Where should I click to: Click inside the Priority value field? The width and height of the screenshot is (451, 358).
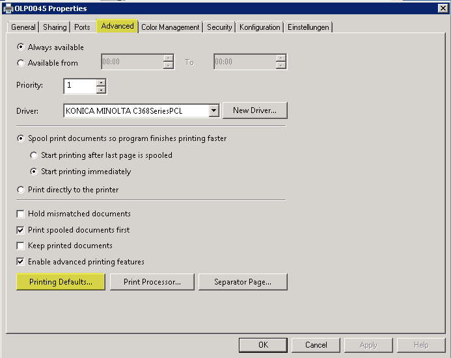(80, 86)
